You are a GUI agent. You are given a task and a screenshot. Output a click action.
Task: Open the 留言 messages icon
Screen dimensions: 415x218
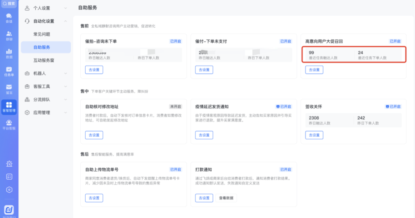[x=9, y=89]
